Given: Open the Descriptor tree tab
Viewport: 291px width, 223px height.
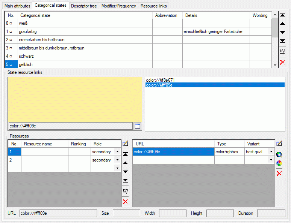Looking at the screenshot, I should 84,6.
